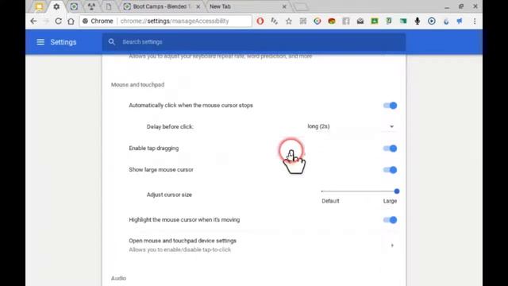Click 'Allows you to enable/disable tap-to-click' text

[180, 249]
